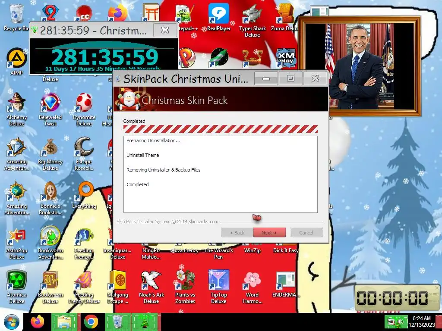442x331 pixels.
Task: Maximize the SkinPack Christmas uninstaller window
Action: 290,78
